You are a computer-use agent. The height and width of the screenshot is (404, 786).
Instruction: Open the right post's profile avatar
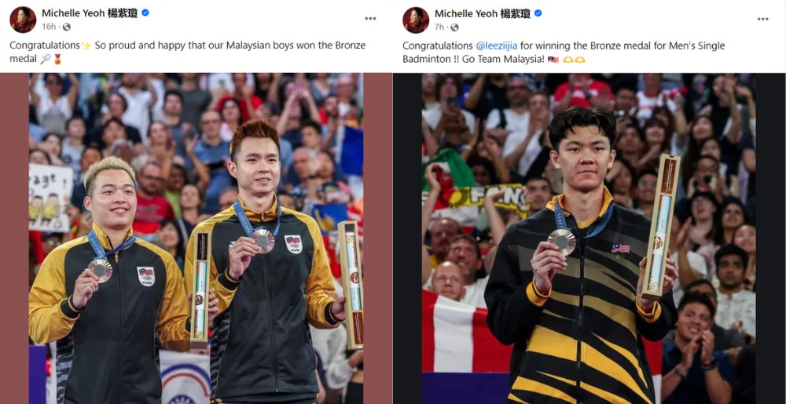416,20
